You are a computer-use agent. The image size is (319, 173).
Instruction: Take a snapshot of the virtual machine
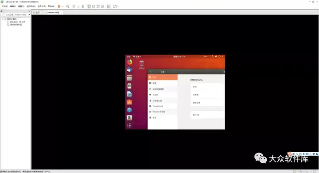tap(74, 6)
